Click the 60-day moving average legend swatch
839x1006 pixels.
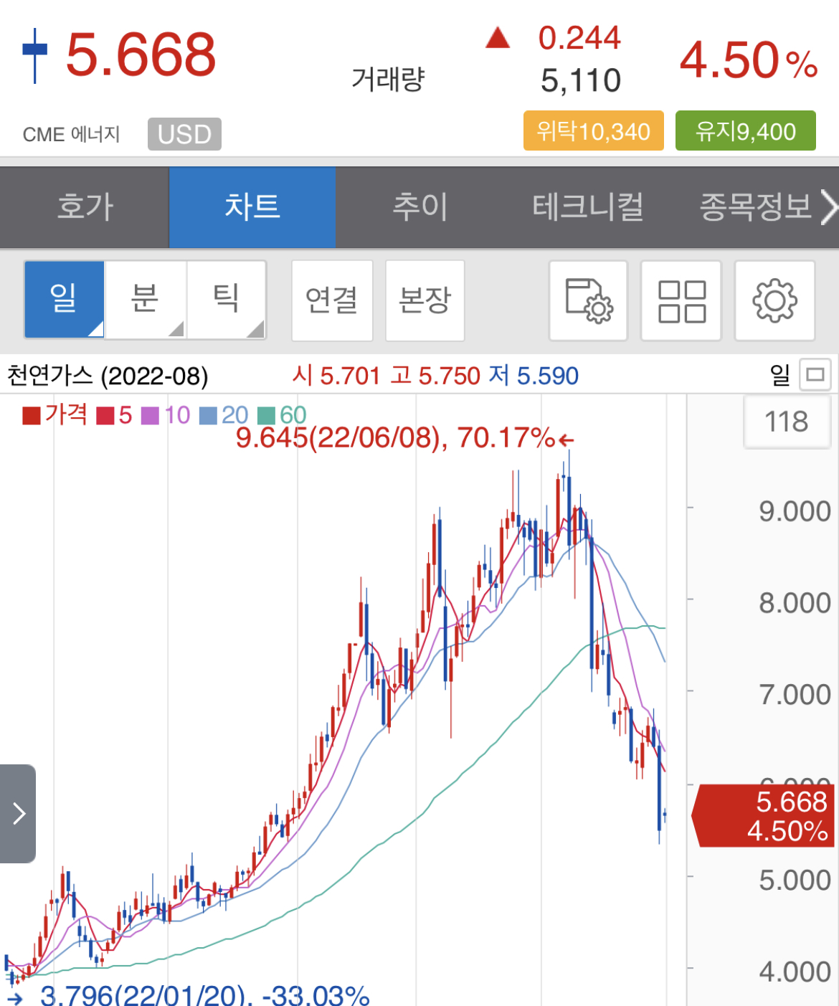(x=266, y=416)
